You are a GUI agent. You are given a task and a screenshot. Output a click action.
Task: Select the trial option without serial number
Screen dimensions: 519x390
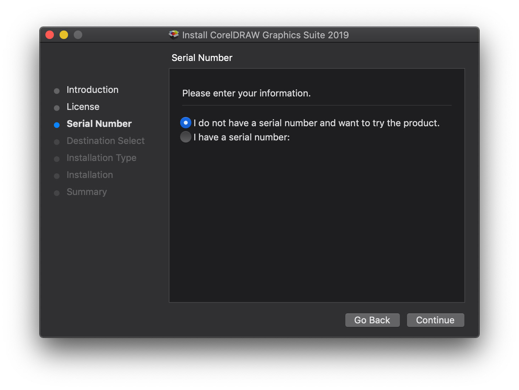coord(185,123)
